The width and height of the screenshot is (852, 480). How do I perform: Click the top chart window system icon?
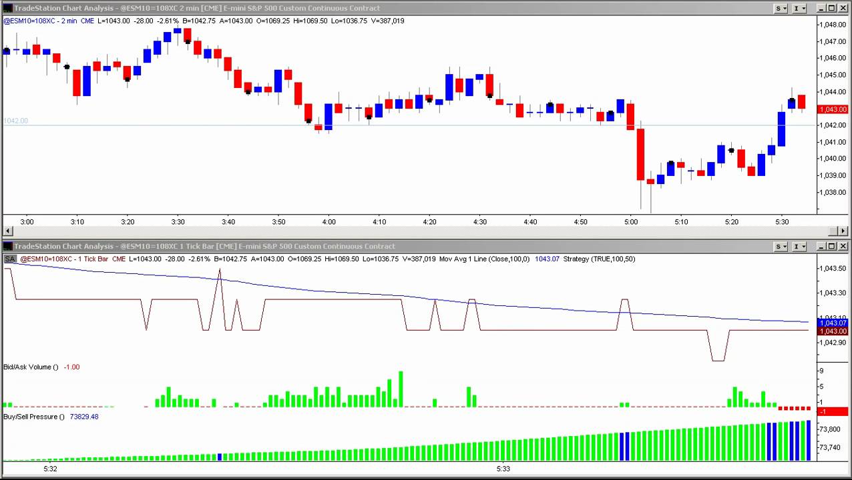click(x=7, y=8)
